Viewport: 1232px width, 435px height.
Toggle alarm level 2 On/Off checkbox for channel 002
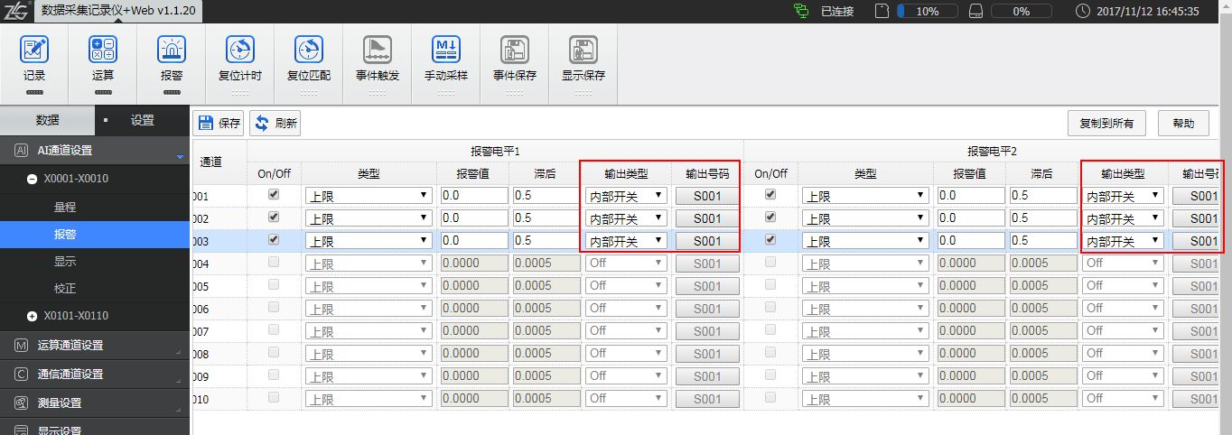point(770,217)
